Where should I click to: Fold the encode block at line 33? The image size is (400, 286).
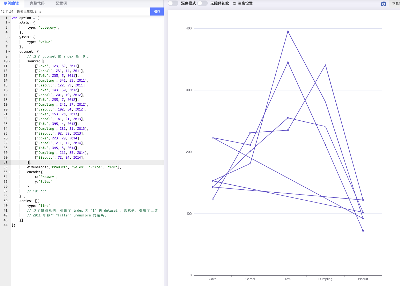point(9,172)
